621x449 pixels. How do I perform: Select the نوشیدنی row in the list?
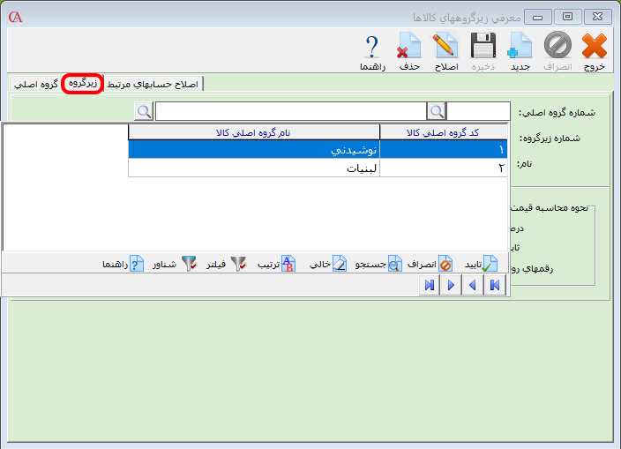[x=318, y=150]
